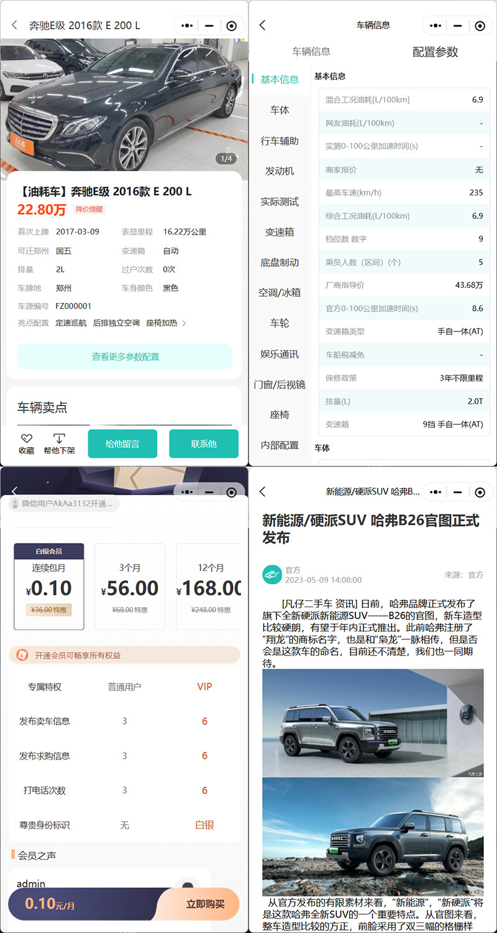The image size is (497, 933).
Task: Open the first Haval SUV image by the building
Action: tap(373, 723)
